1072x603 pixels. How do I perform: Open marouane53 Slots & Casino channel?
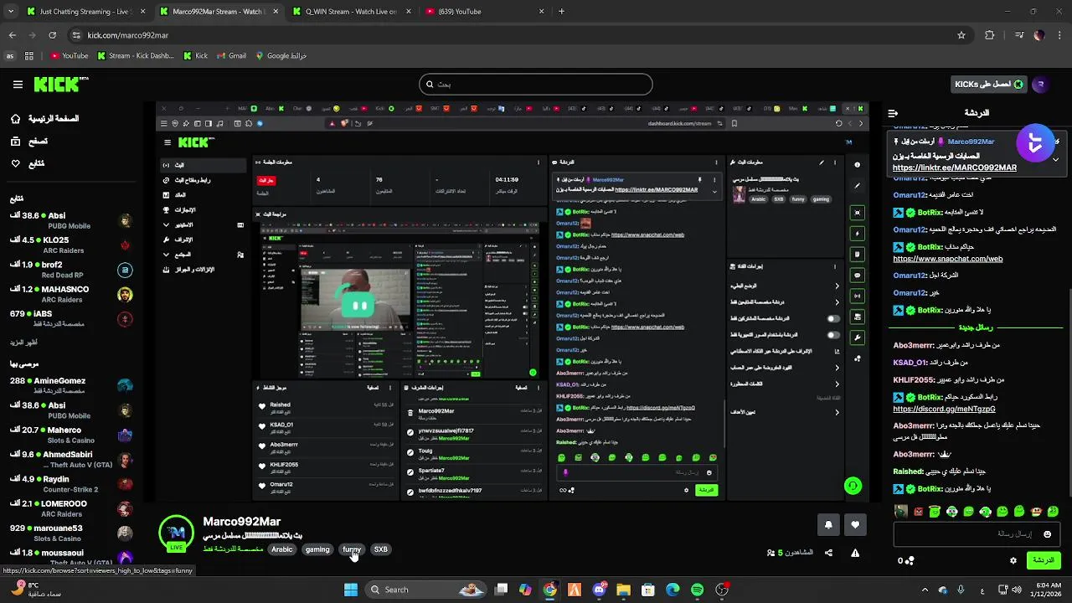tap(71, 533)
